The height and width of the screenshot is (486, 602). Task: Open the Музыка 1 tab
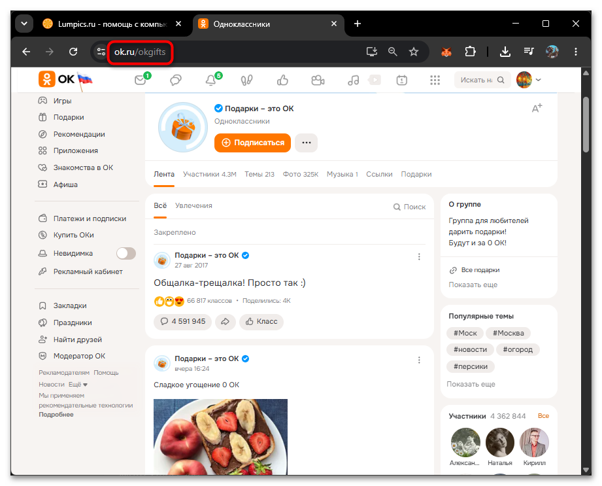pyautogui.click(x=342, y=174)
